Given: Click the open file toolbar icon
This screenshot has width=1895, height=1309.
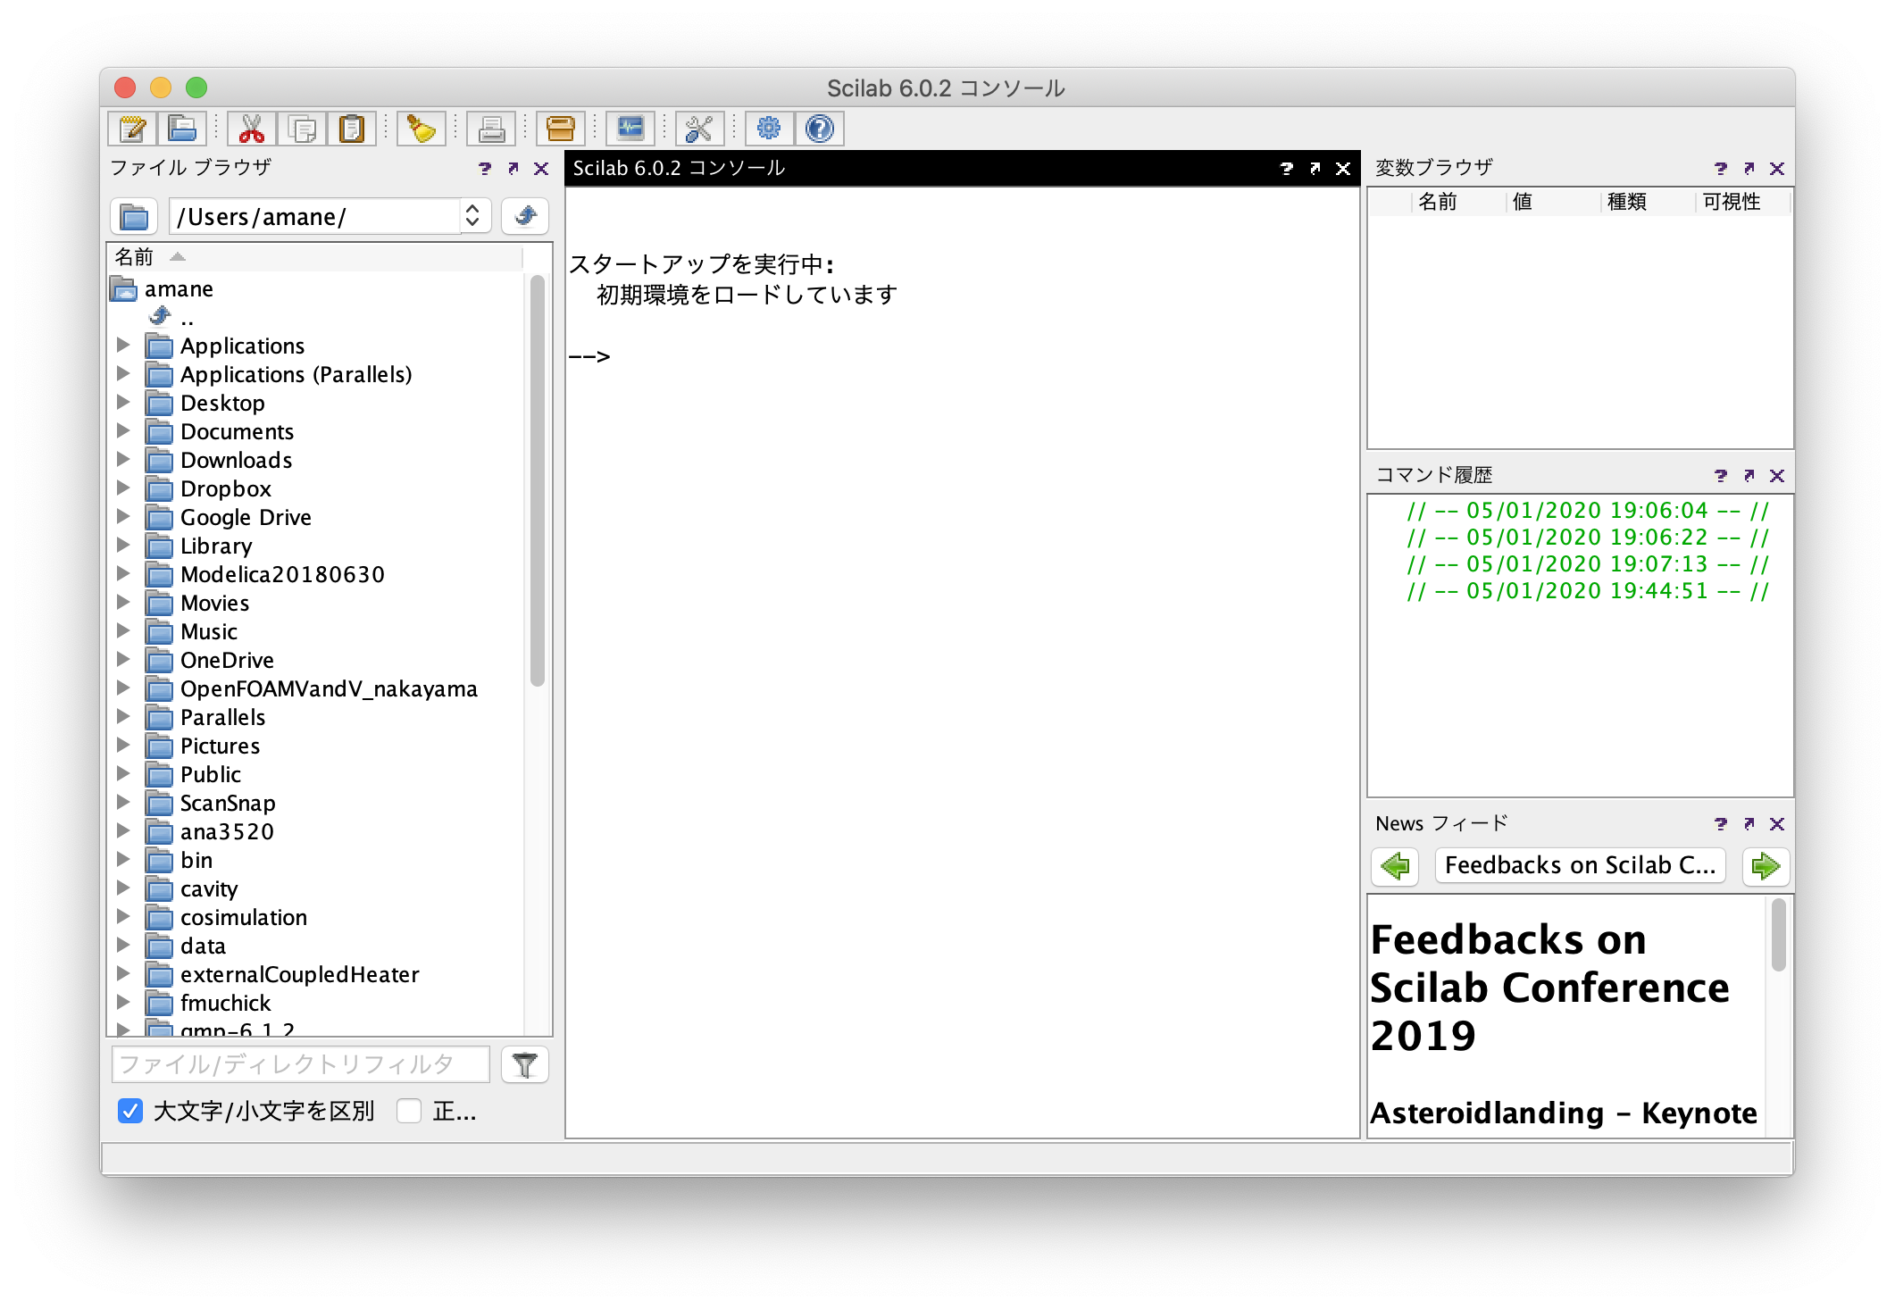Looking at the screenshot, I should [182, 129].
